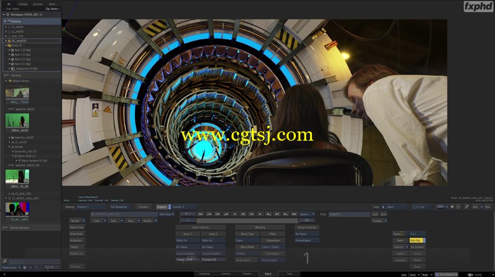Click the Batch Prefs button

click(77, 227)
